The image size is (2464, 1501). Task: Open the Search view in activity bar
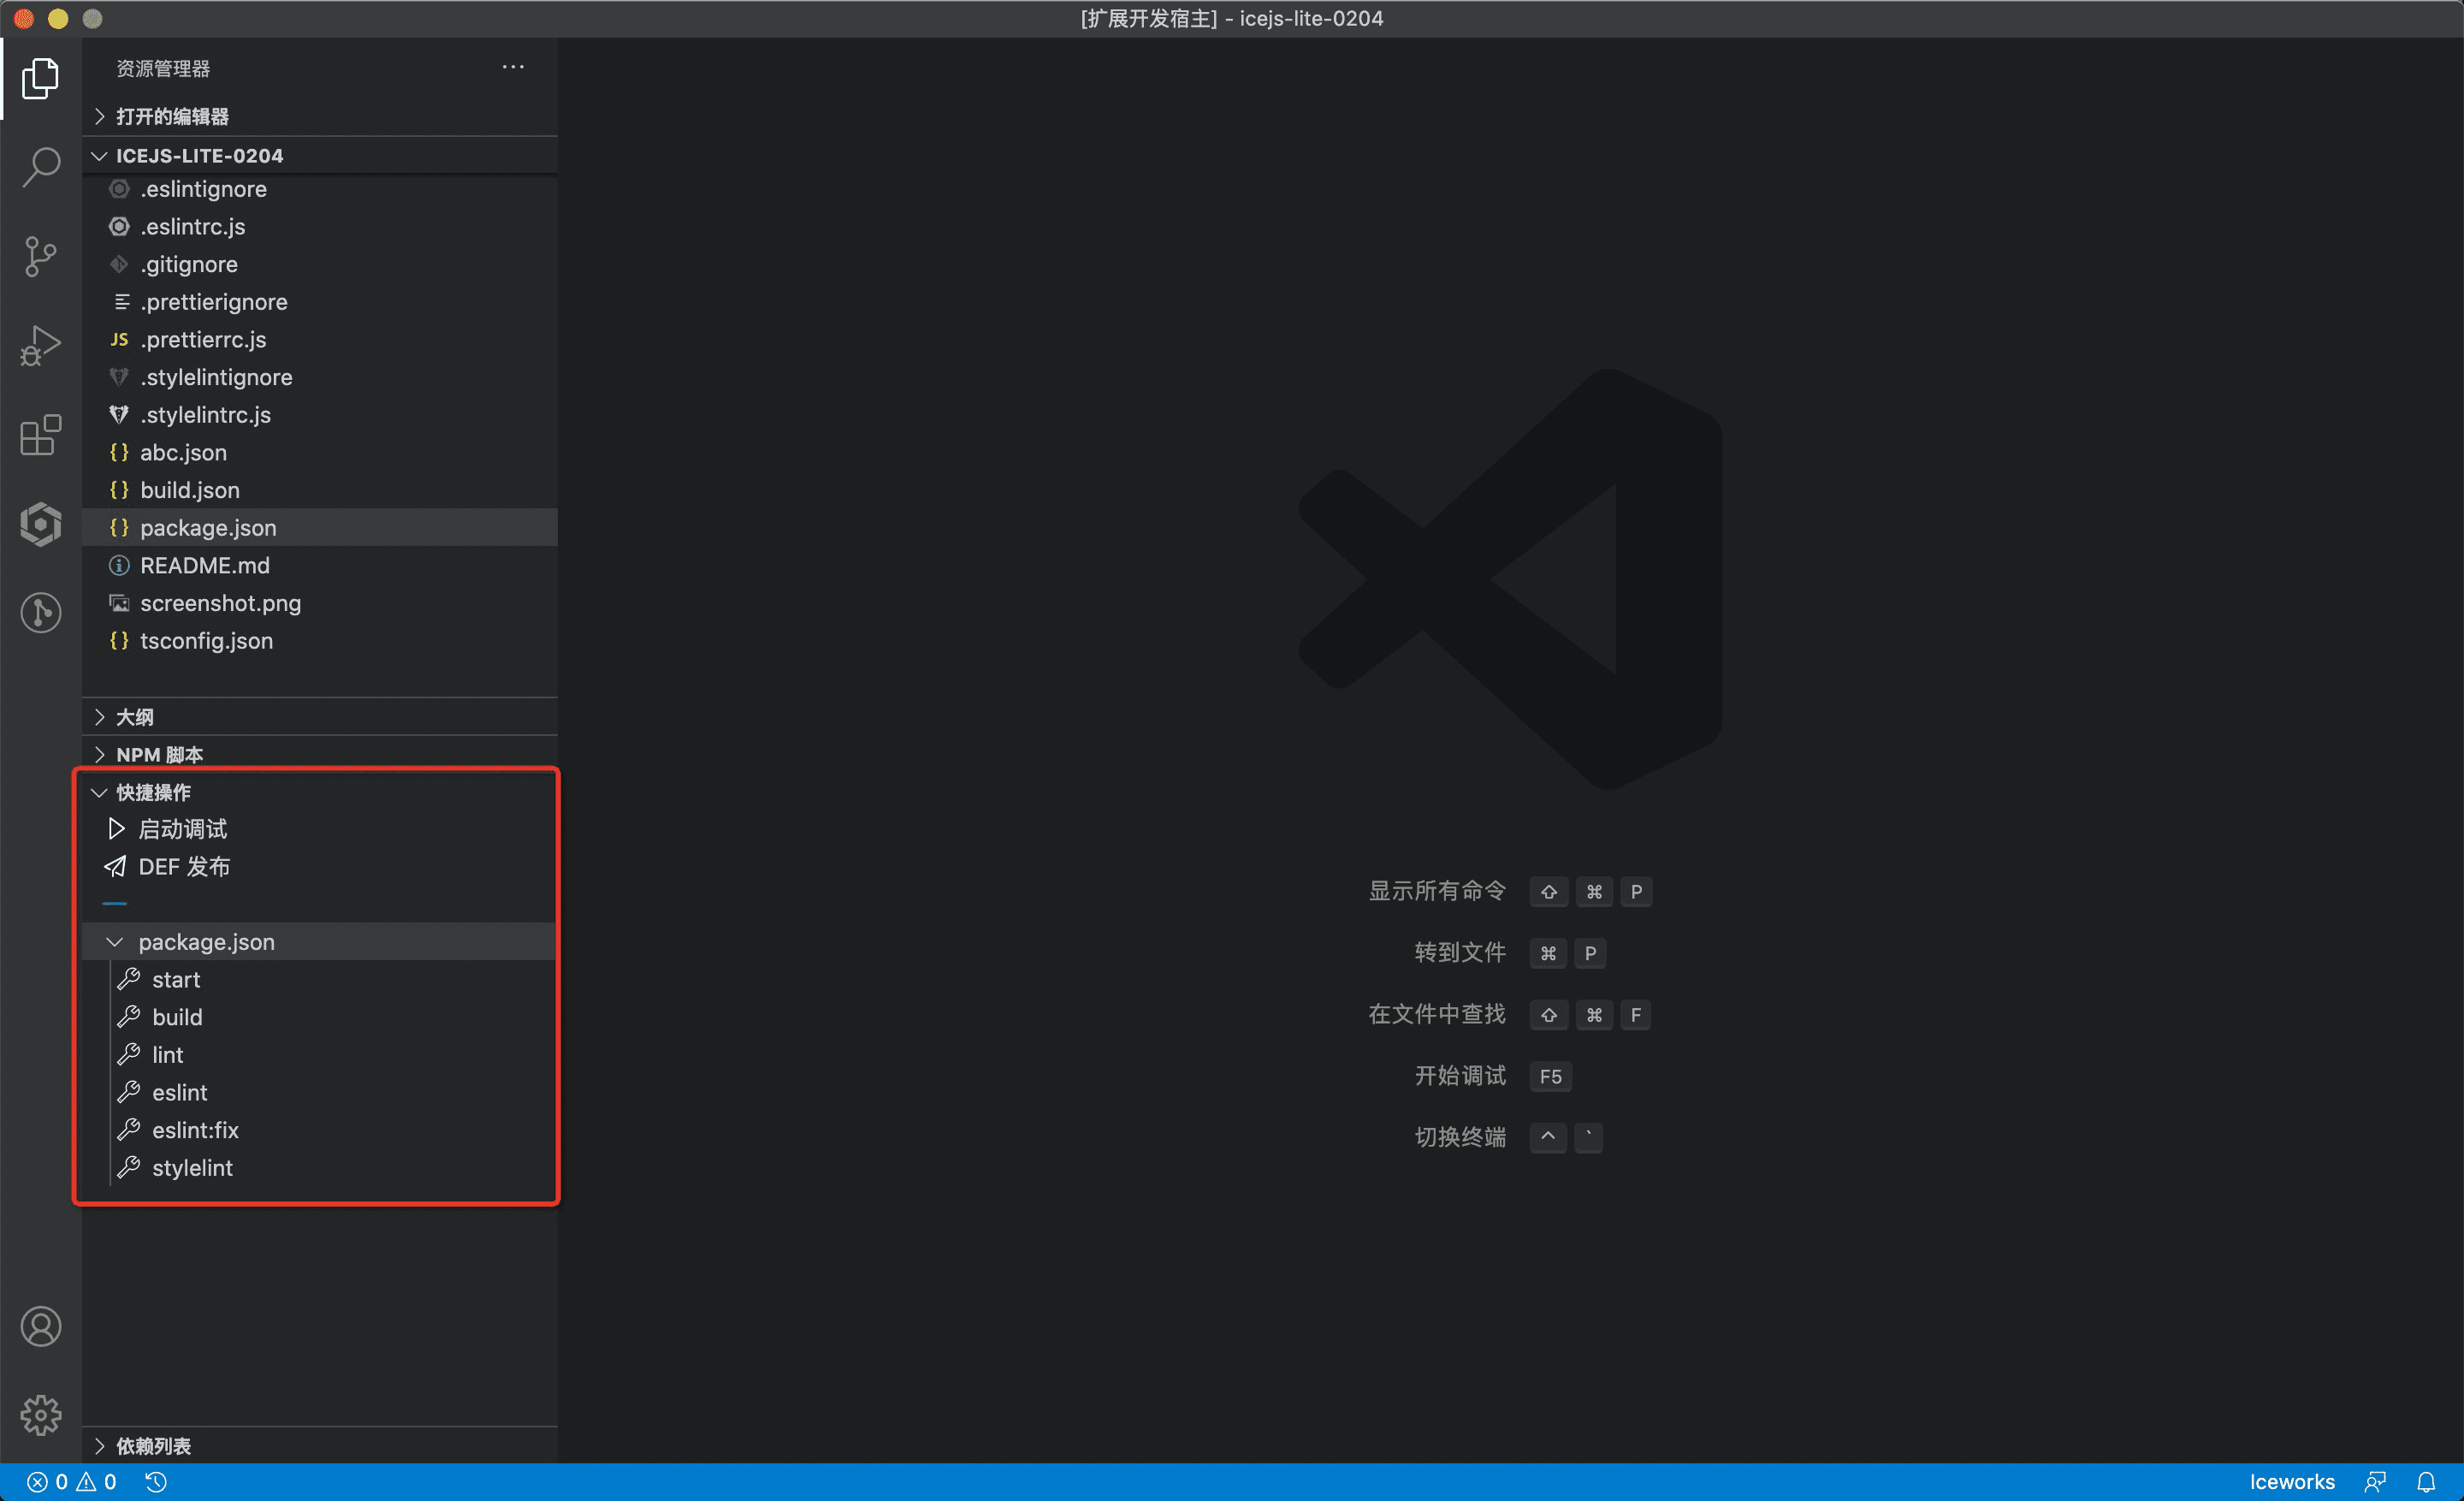pos(41,167)
